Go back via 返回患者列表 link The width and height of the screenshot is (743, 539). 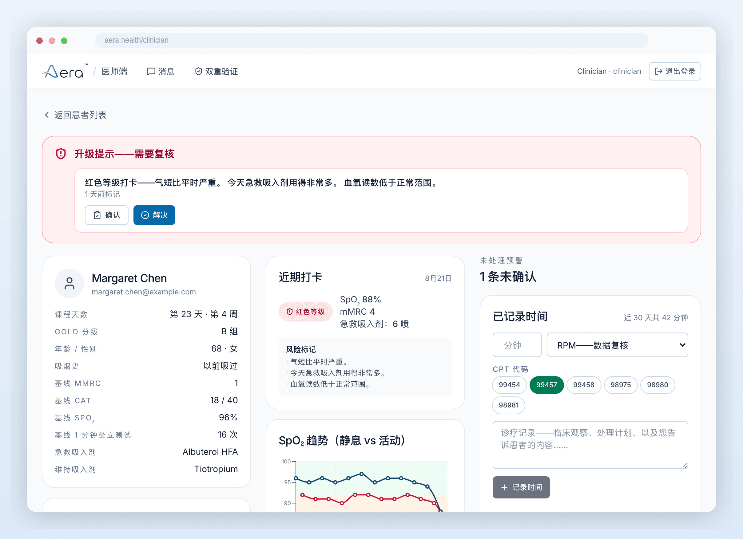75,115
